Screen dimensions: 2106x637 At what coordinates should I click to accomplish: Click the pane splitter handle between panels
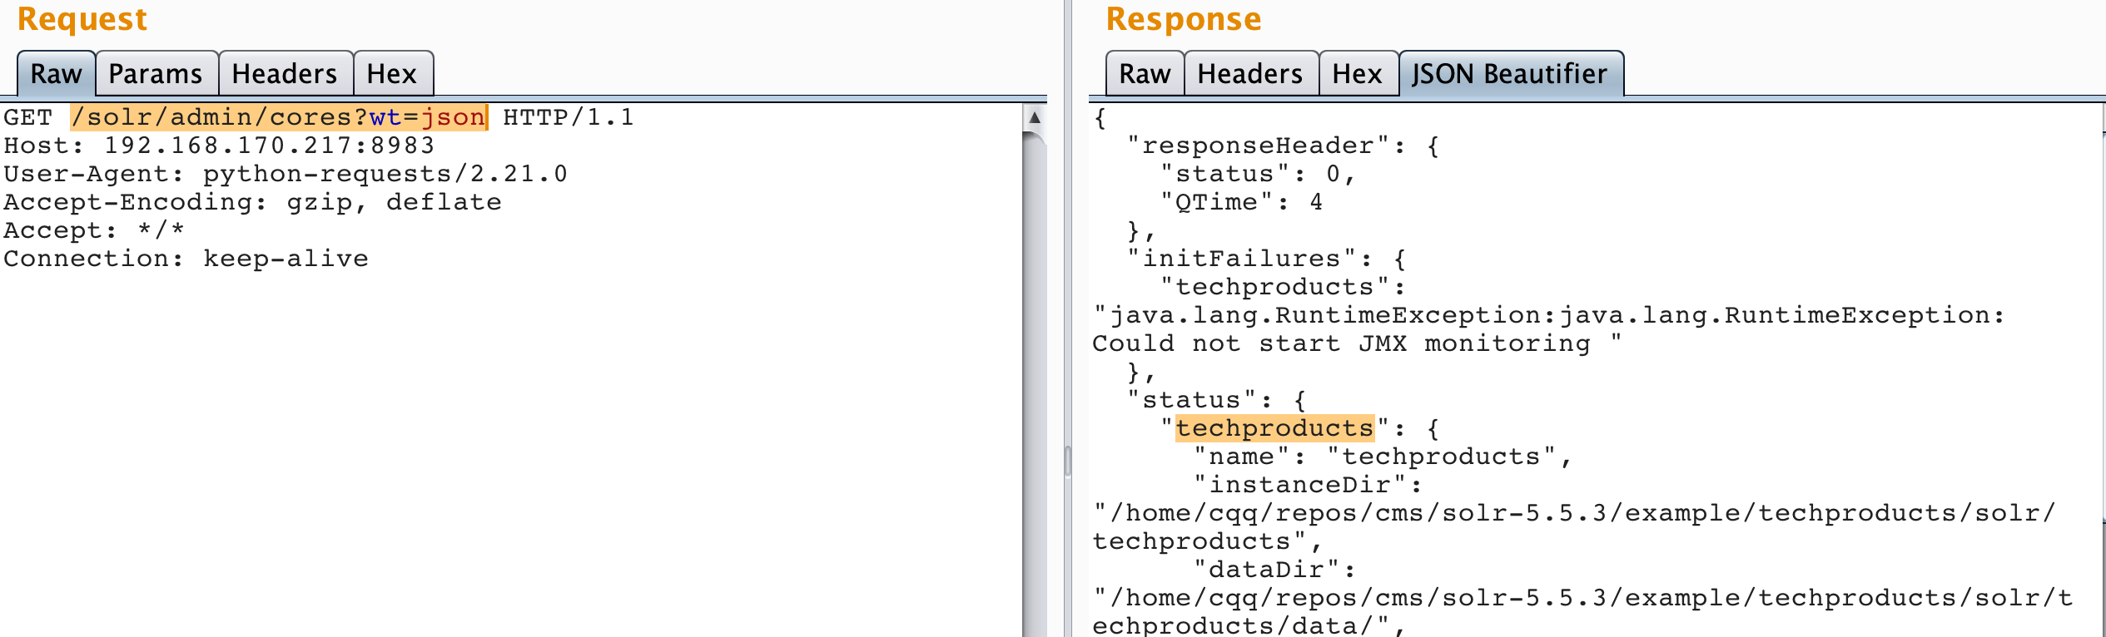point(1068,462)
